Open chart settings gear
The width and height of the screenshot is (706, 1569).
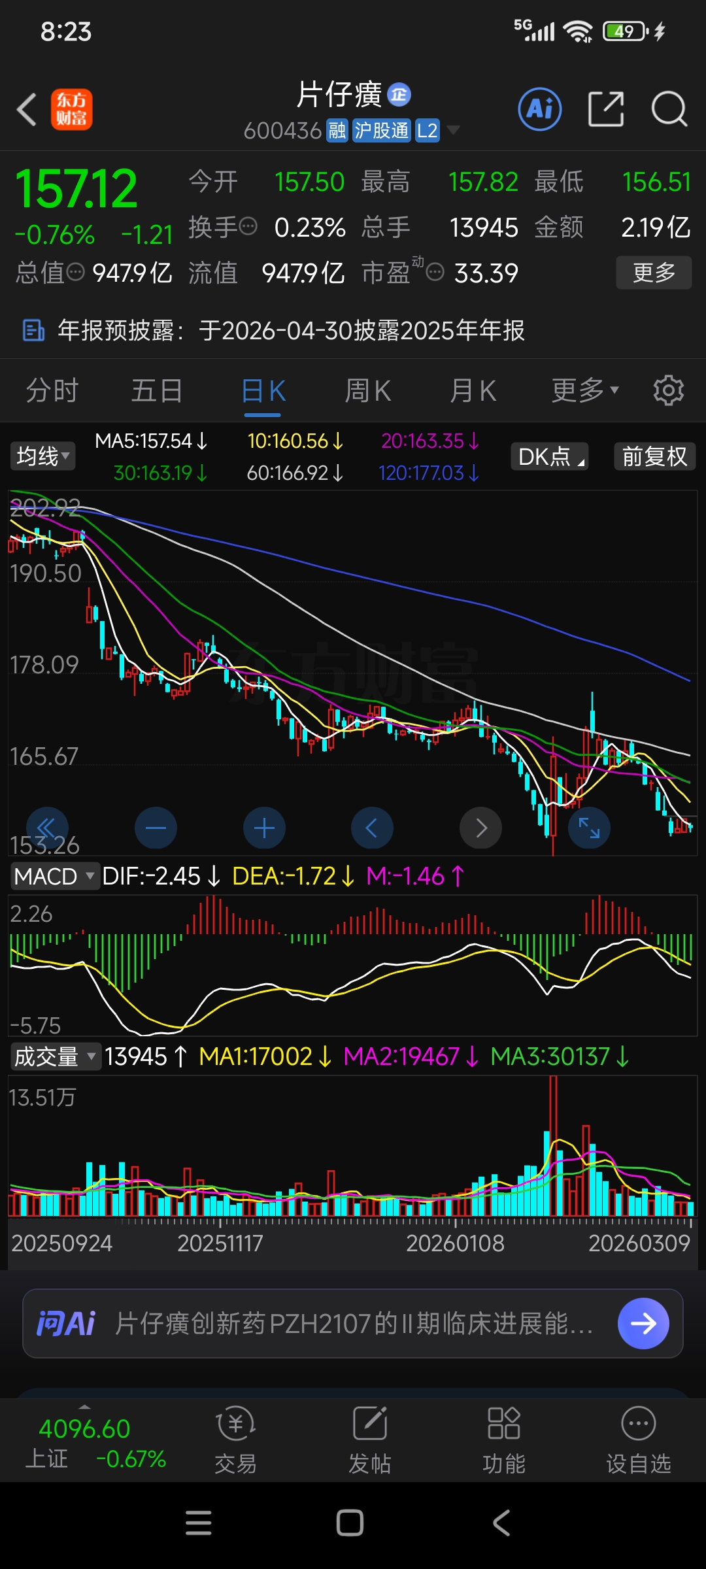[x=669, y=390]
